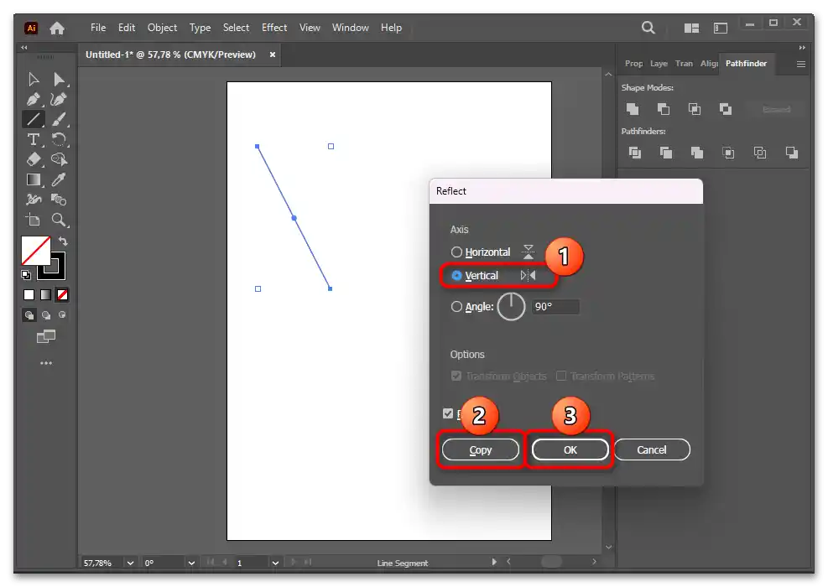This screenshot has width=828, height=587.
Task: Select the Angle radio button
Action: pos(456,307)
